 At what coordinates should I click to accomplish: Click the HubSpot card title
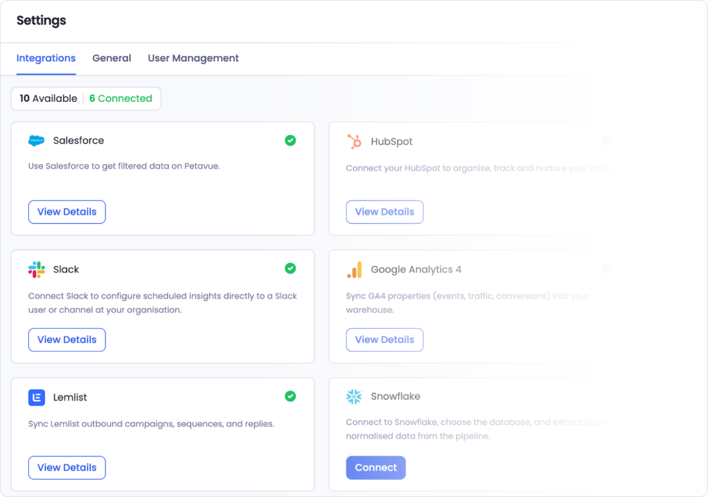[391, 142]
